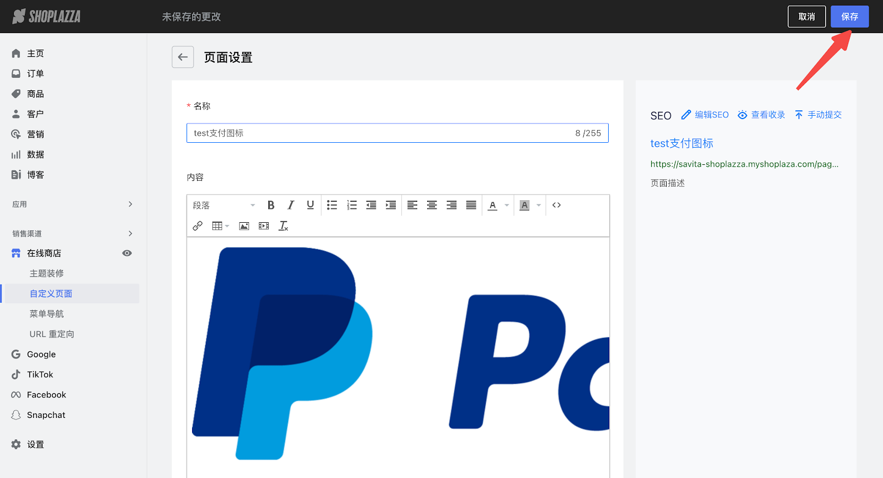The image size is (883, 478).
Task: Decrease indent in editor
Action: tap(371, 205)
